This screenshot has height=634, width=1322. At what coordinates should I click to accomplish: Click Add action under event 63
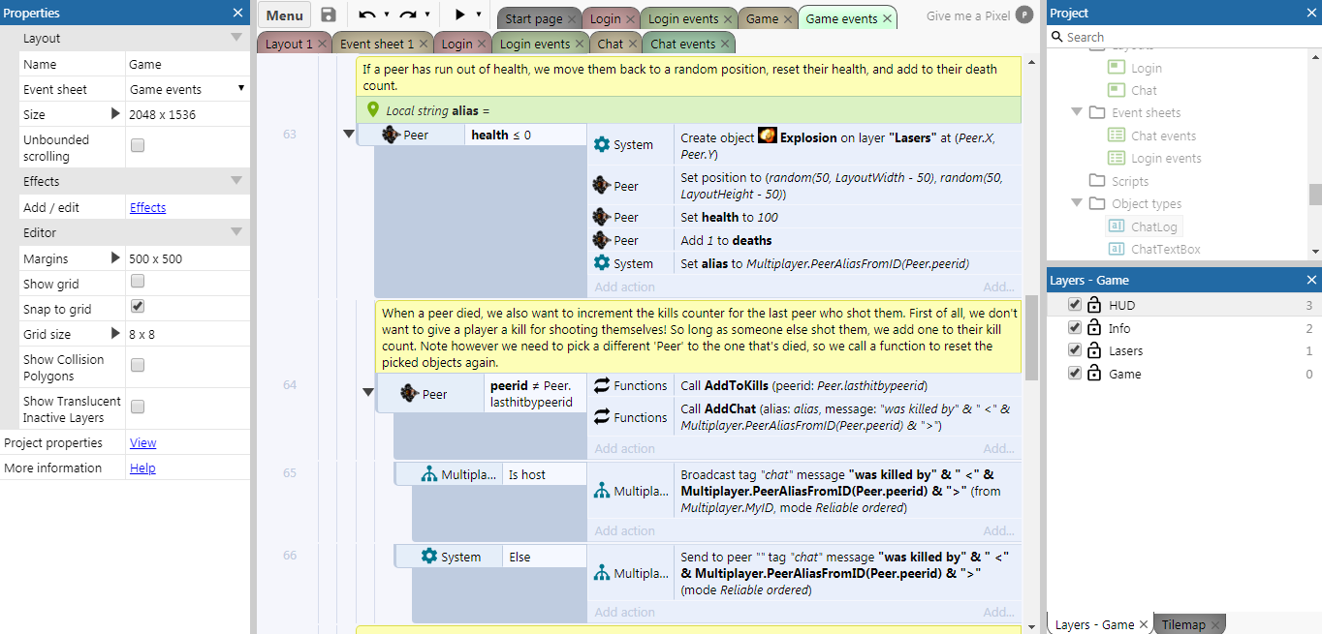click(x=624, y=287)
